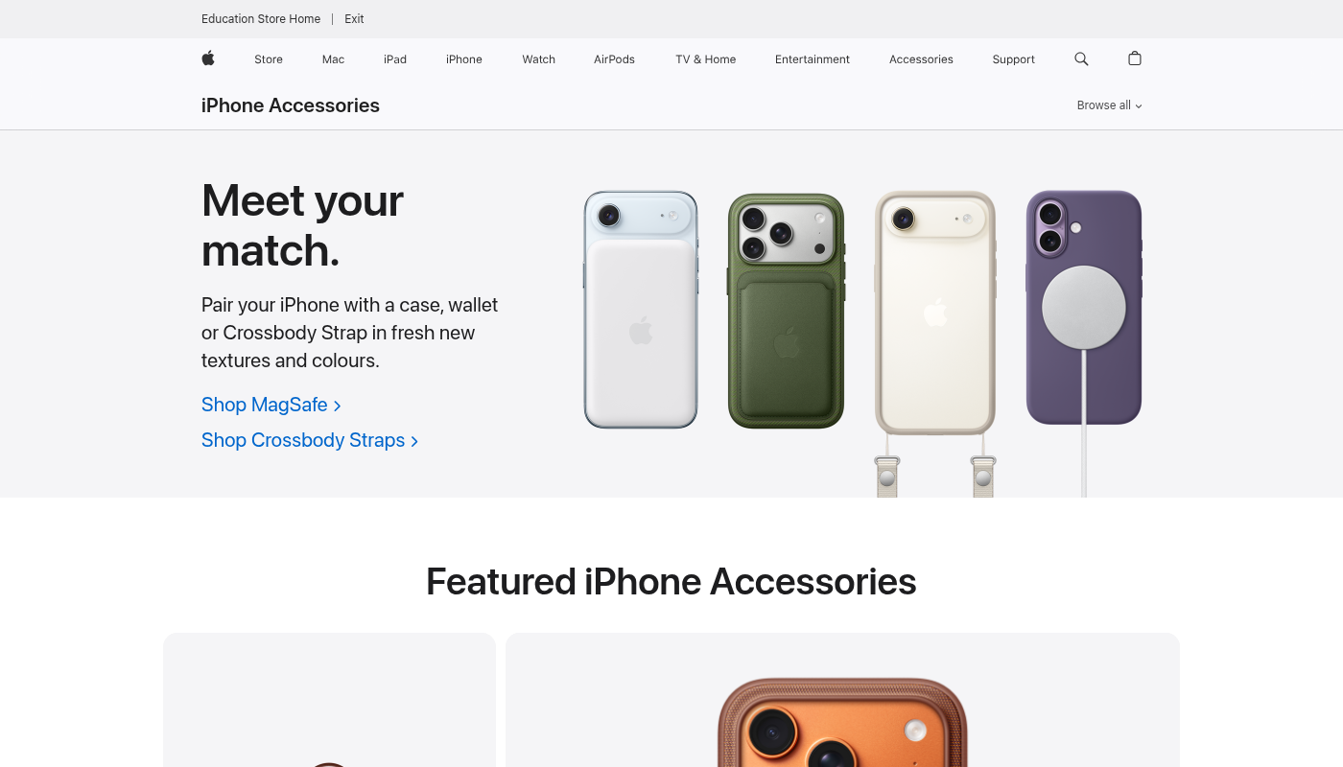The image size is (1343, 767).
Task: Select Mac in the navigation bar
Action: pos(333,59)
